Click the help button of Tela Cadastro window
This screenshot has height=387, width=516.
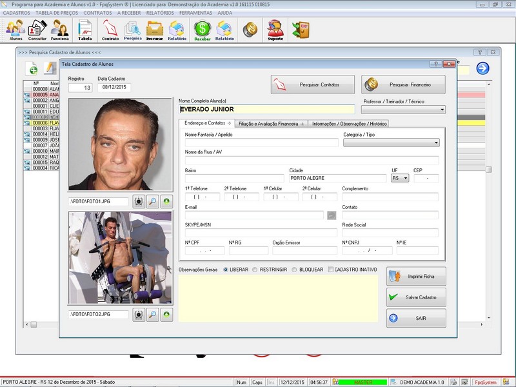(436, 64)
